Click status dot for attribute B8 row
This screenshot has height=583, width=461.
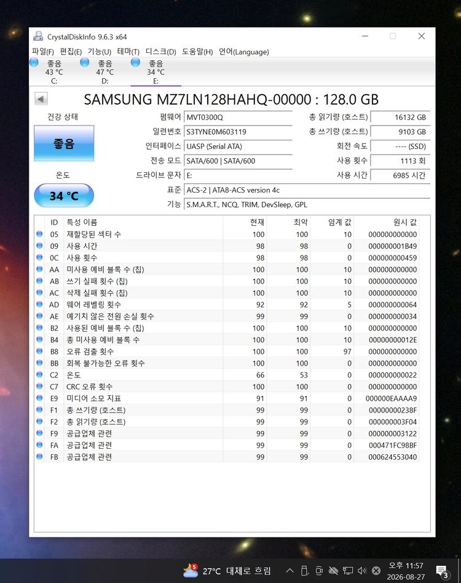[39, 351]
